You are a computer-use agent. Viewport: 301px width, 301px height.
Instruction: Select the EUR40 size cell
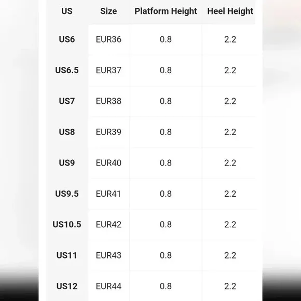(x=108, y=163)
